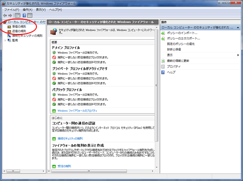Viewport: 243px width, 181px height.
Task: Click the 概要 section header
Action: coord(54,42)
